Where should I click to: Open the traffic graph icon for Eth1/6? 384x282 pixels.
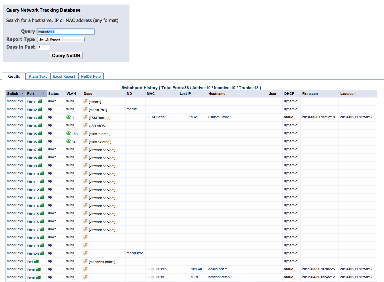click(40, 141)
